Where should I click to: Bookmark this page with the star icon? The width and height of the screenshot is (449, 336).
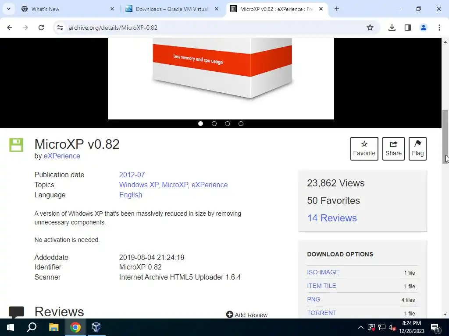click(370, 28)
